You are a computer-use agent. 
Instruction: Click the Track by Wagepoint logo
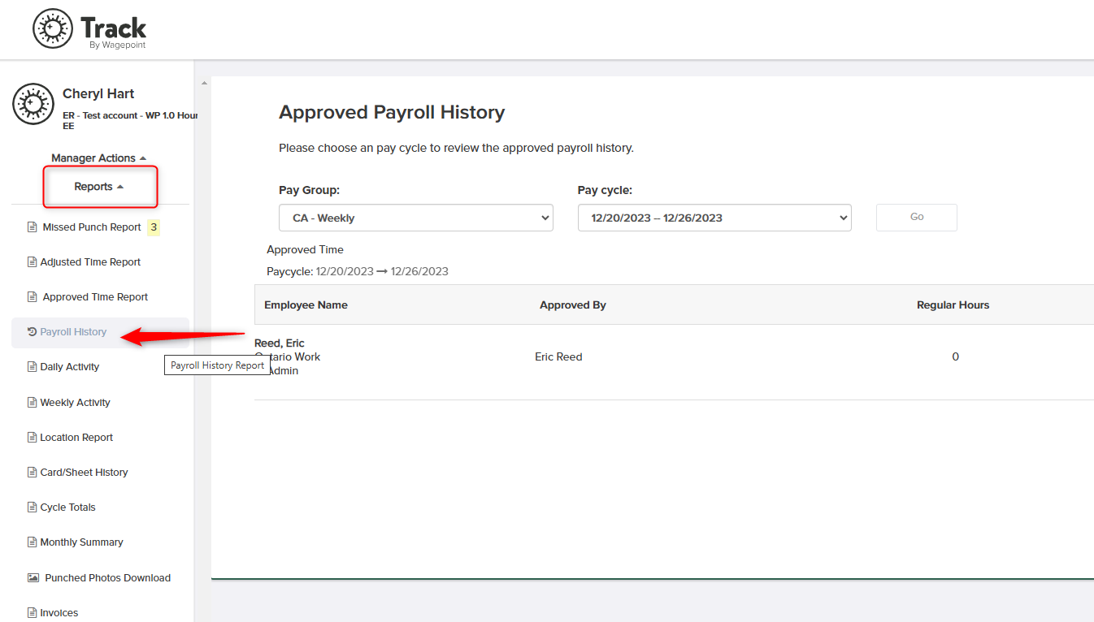click(89, 29)
